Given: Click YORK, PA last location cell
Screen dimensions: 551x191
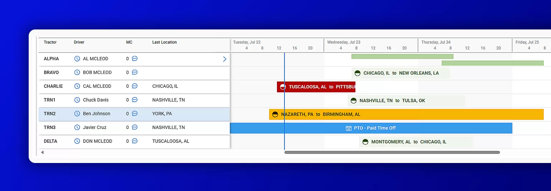Looking at the screenshot, I should point(162,114).
